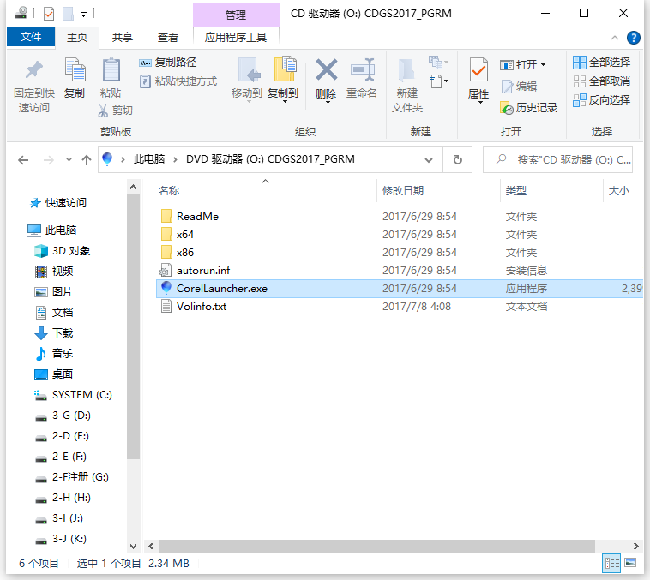Screen dimensions: 650x580
Task: Switch to Large Icons view icon
Action: [x=630, y=563]
